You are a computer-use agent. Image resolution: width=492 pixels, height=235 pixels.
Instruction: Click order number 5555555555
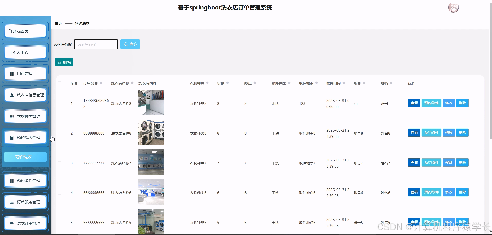point(94,223)
